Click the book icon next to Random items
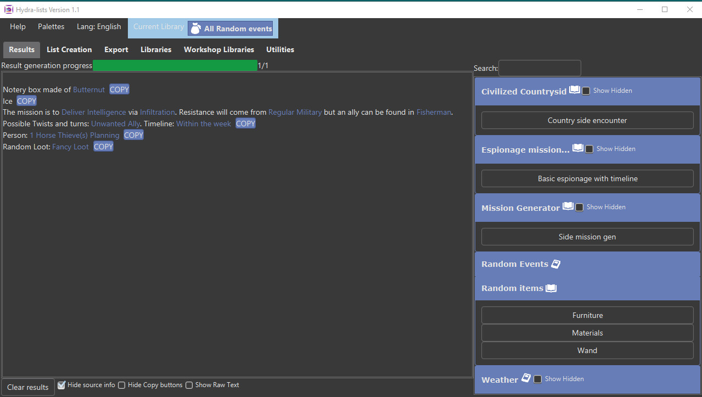 pos(551,288)
